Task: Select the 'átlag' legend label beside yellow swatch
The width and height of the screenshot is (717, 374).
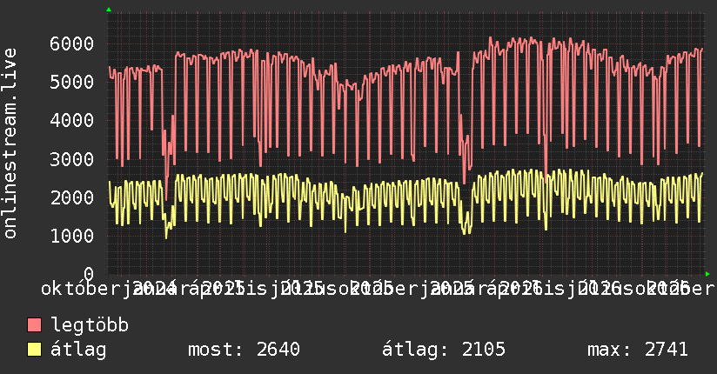Action: click(78, 350)
